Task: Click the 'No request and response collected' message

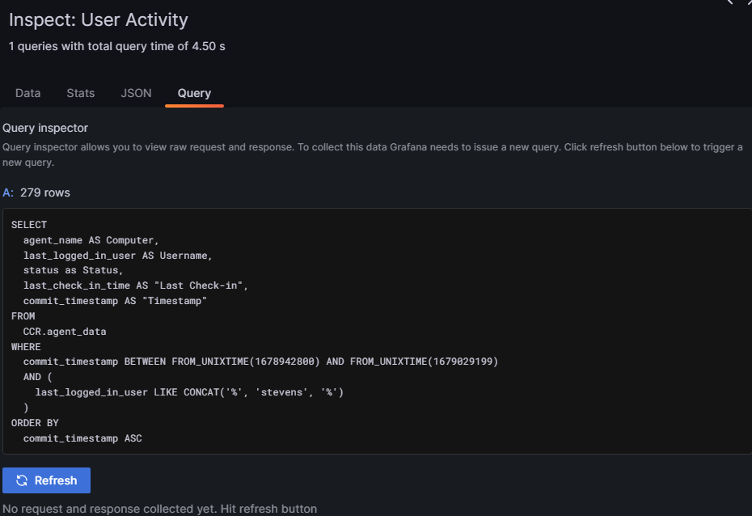Action: pyautogui.click(x=162, y=509)
